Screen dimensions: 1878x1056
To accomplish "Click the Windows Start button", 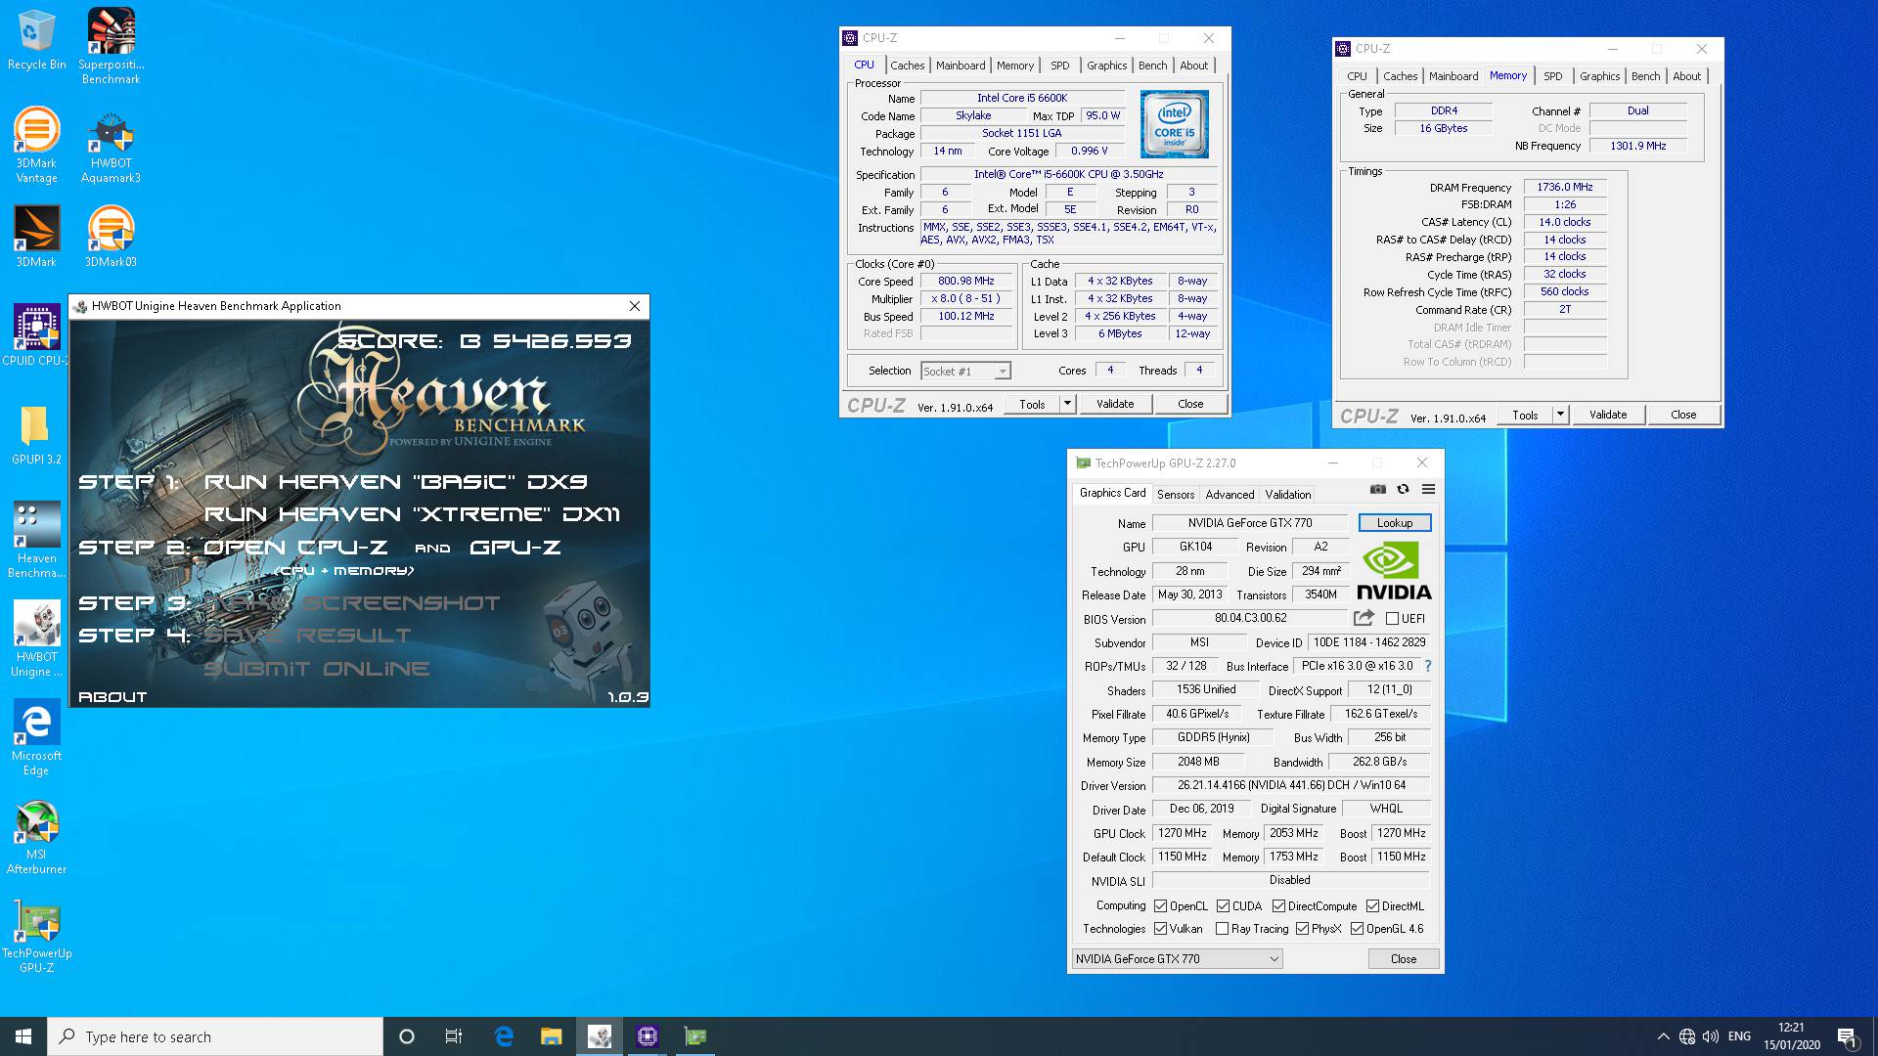I will [x=23, y=1036].
